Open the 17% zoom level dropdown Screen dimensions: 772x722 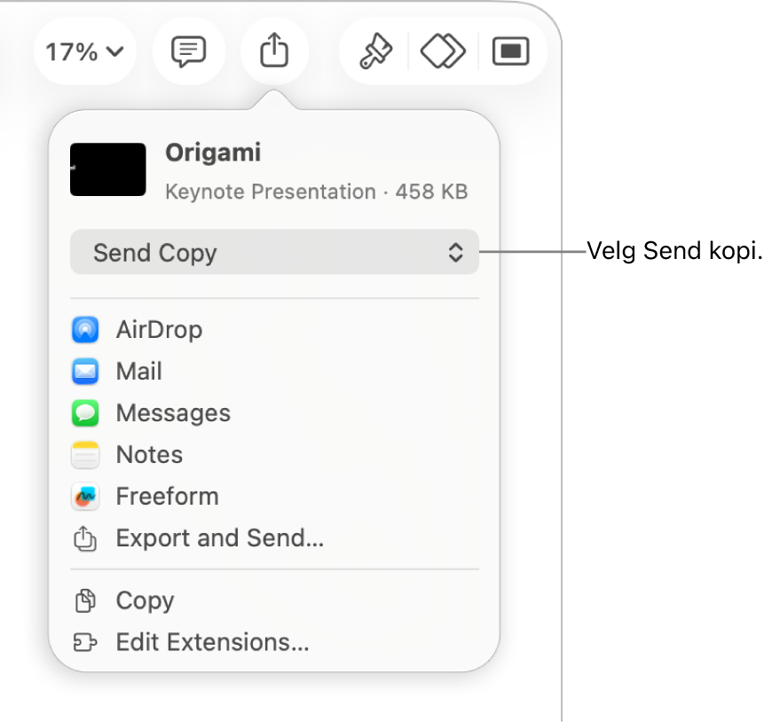[x=84, y=51]
